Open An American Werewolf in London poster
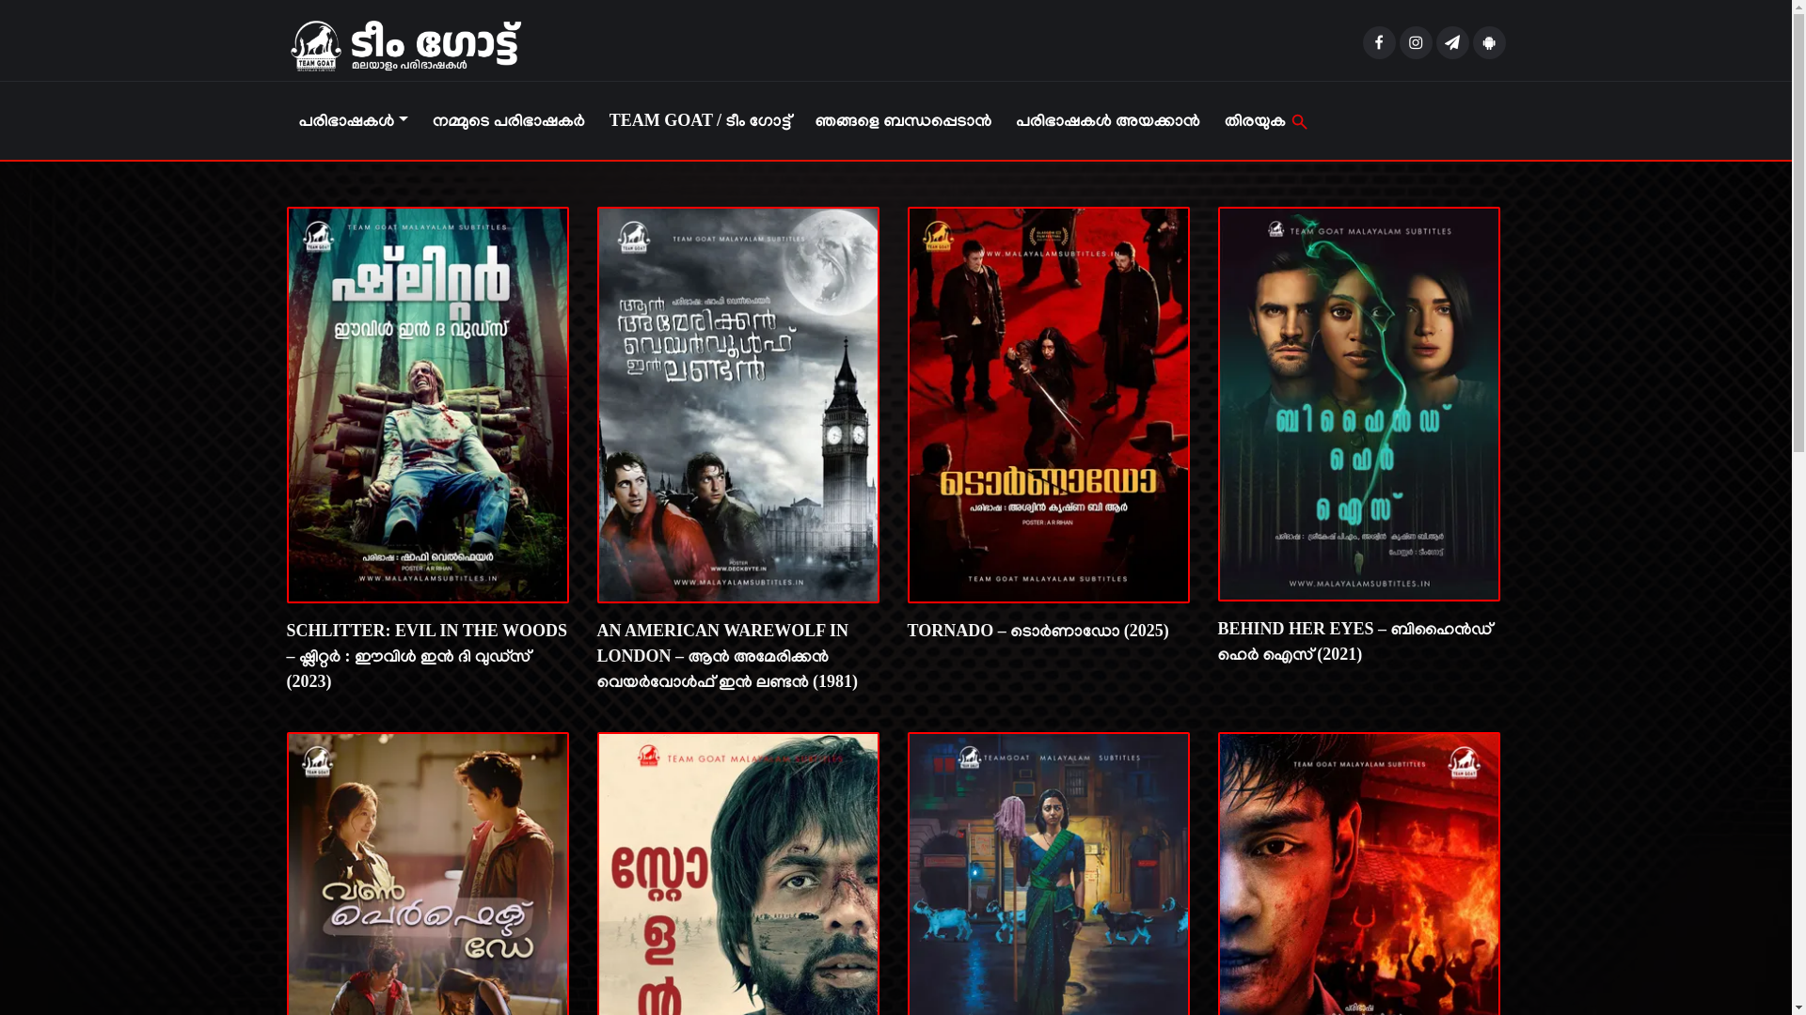1806x1015 pixels. pos(738,404)
